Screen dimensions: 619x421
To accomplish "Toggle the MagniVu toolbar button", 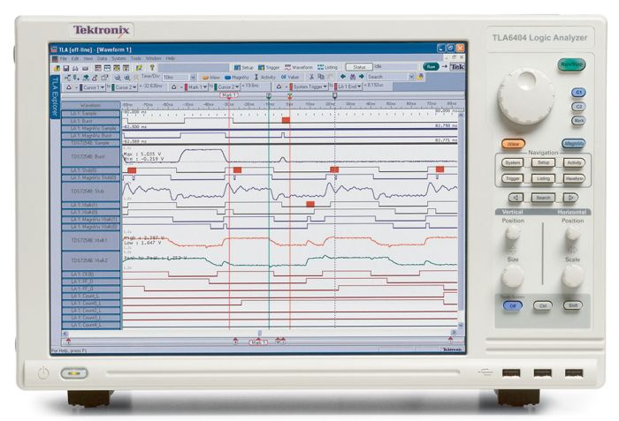I will point(237,78).
